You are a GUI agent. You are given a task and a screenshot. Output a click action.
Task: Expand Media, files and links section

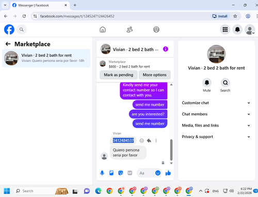point(216,125)
